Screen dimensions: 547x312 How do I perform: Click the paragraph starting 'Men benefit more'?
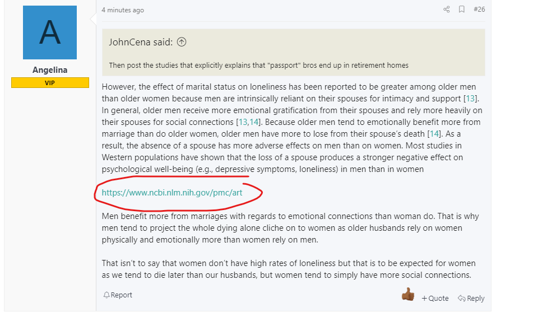290,228
